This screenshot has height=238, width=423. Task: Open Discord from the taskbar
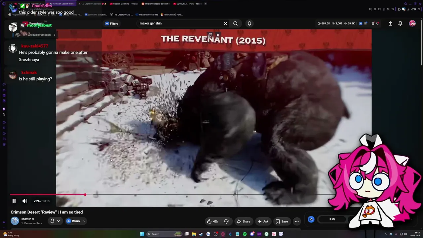coord(252,234)
